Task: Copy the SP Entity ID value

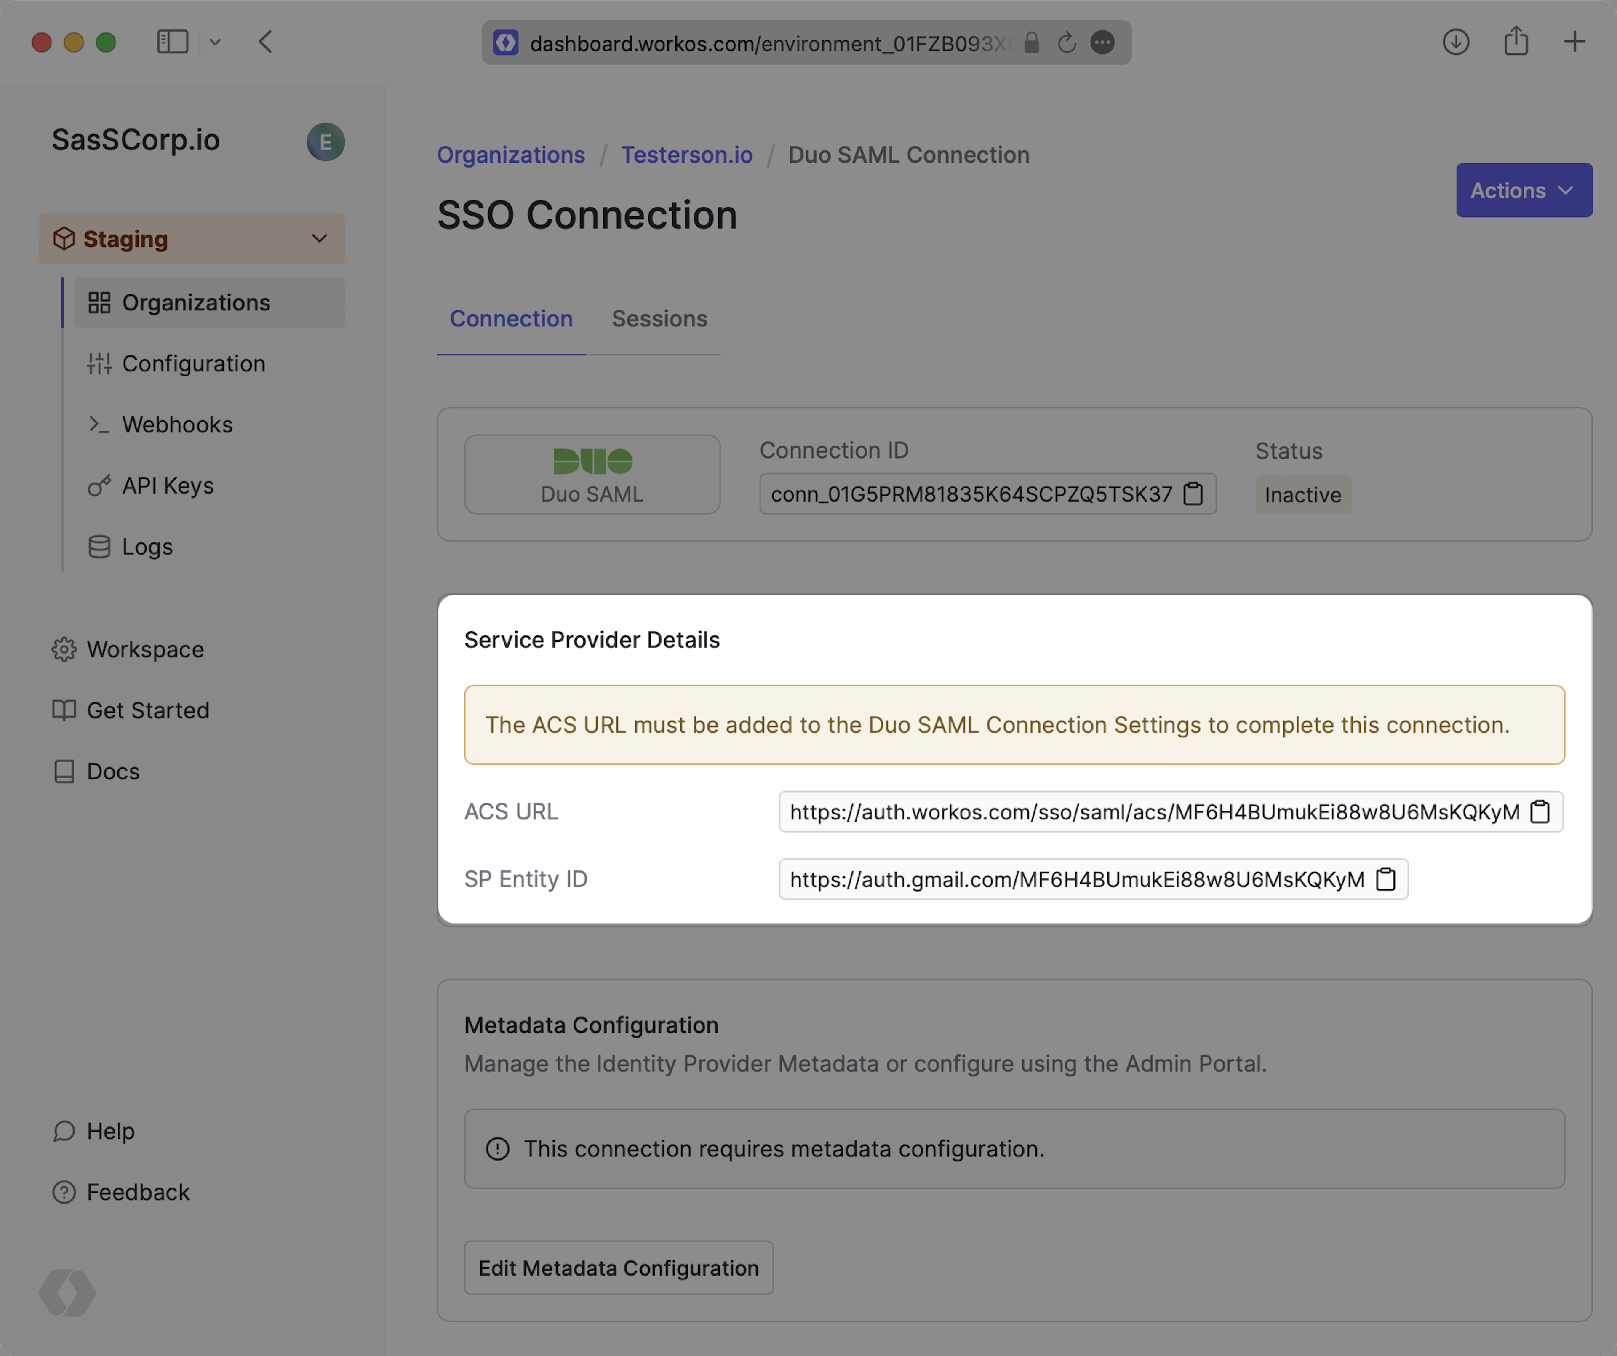Action: click(1385, 878)
